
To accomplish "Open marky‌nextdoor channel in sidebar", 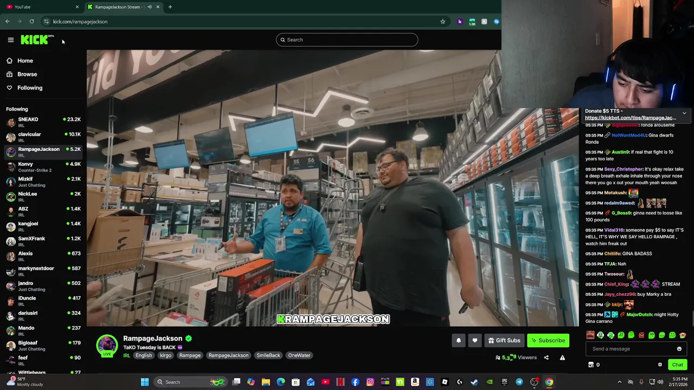I will pyautogui.click(x=43, y=271).
